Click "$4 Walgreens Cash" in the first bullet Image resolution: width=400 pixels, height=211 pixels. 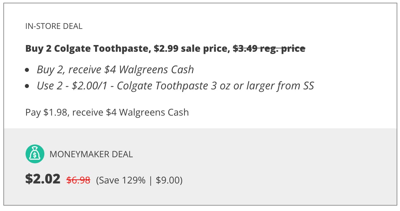click(x=149, y=70)
